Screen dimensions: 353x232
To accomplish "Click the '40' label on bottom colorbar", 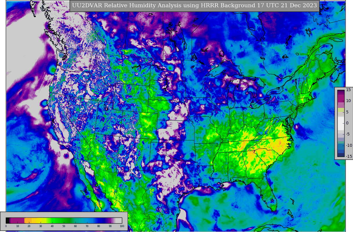I will [52, 226].
